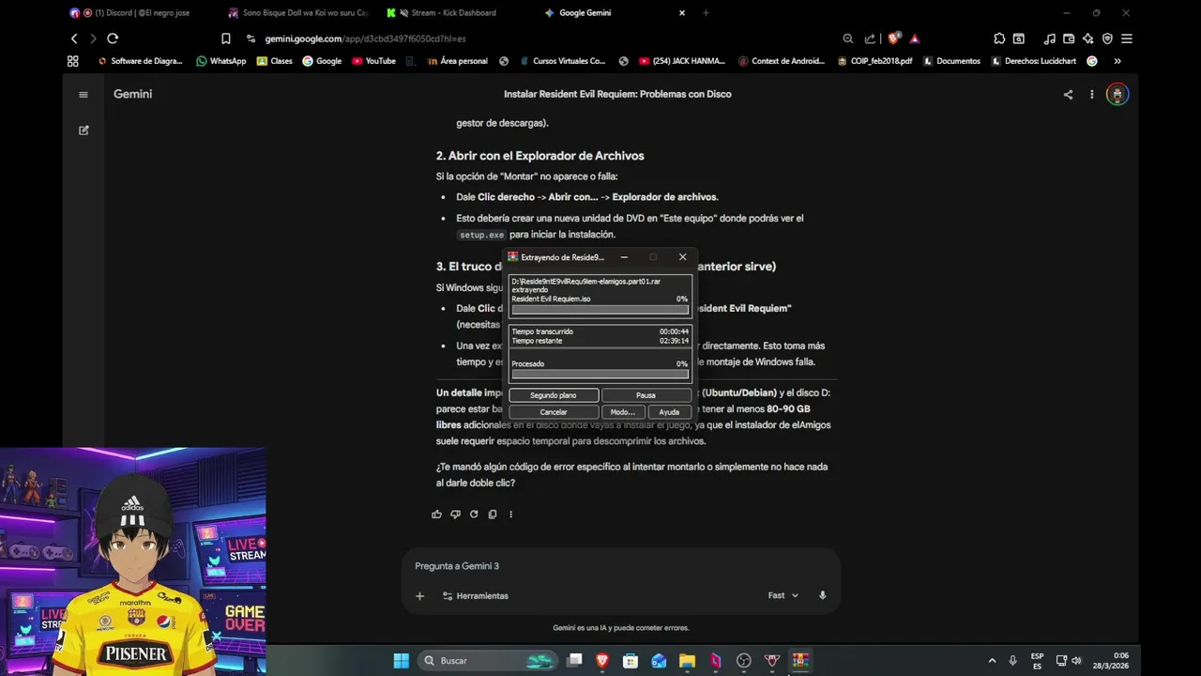Open Ayuda help in WinRAR dialog
Screen dimensions: 1201x676
click(x=669, y=412)
